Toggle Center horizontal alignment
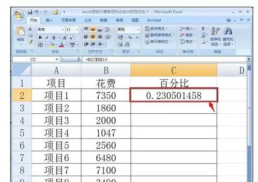This screenshot has height=182, width=258. pyautogui.click(x=93, y=37)
